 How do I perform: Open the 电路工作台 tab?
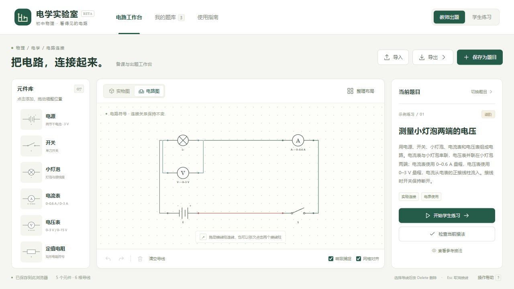pos(129,17)
